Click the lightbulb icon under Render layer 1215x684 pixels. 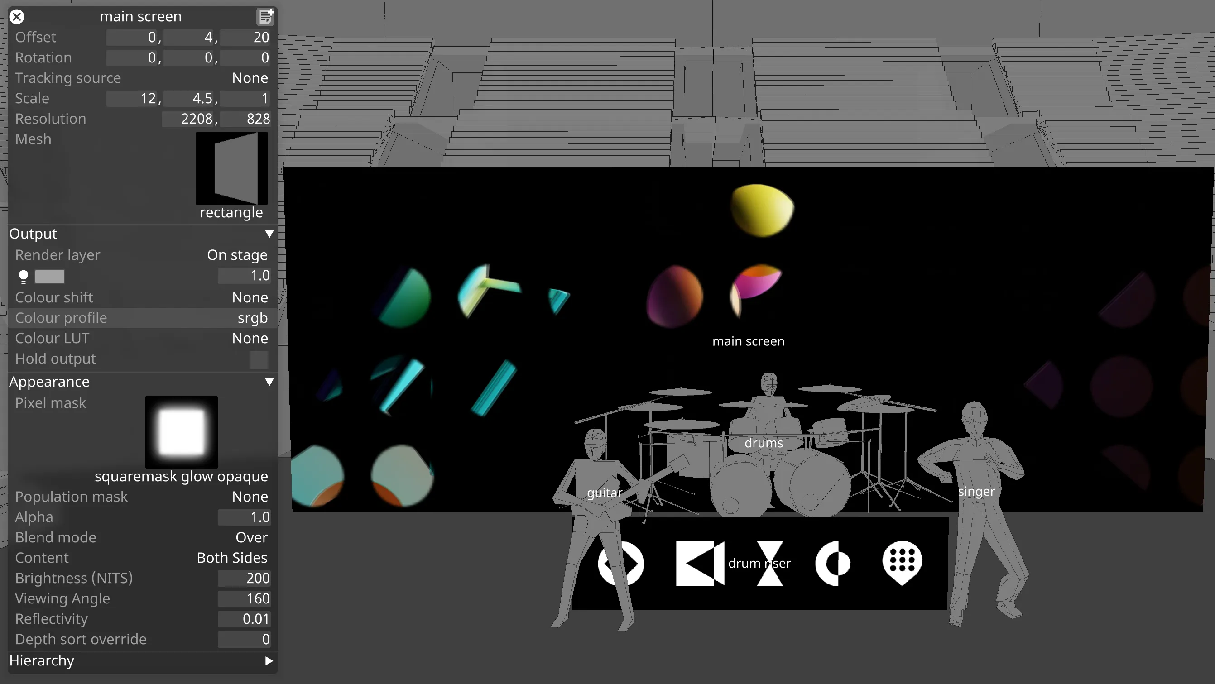(x=23, y=277)
